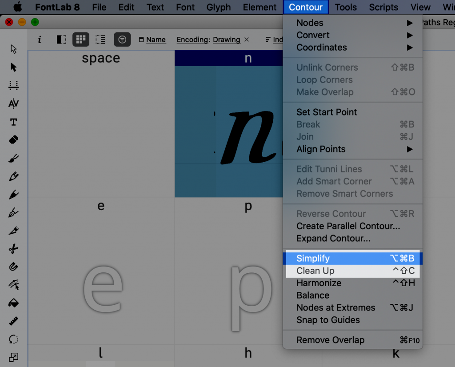Select the e glyph cell
The width and height of the screenshot is (455, 367).
pos(101,271)
